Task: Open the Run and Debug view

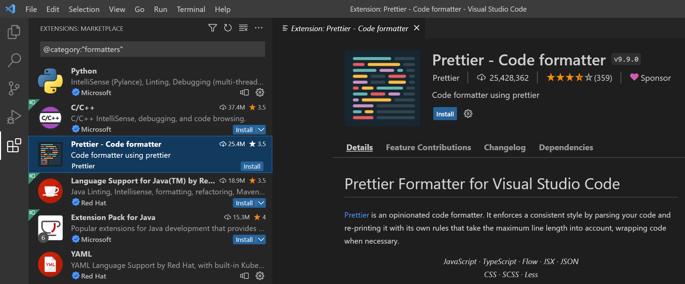Action: [14, 117]
